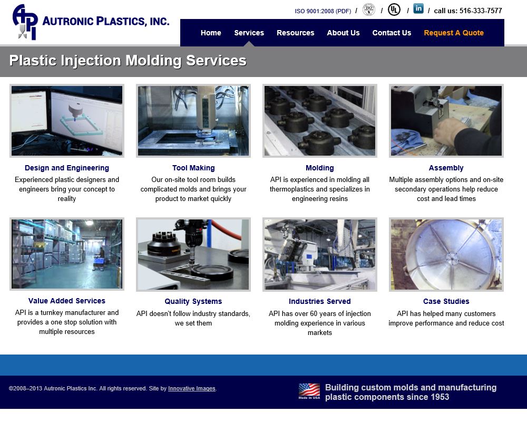The image size is (527, 421).
Task: Open Value Added Services
Action: tap(67, 301)
